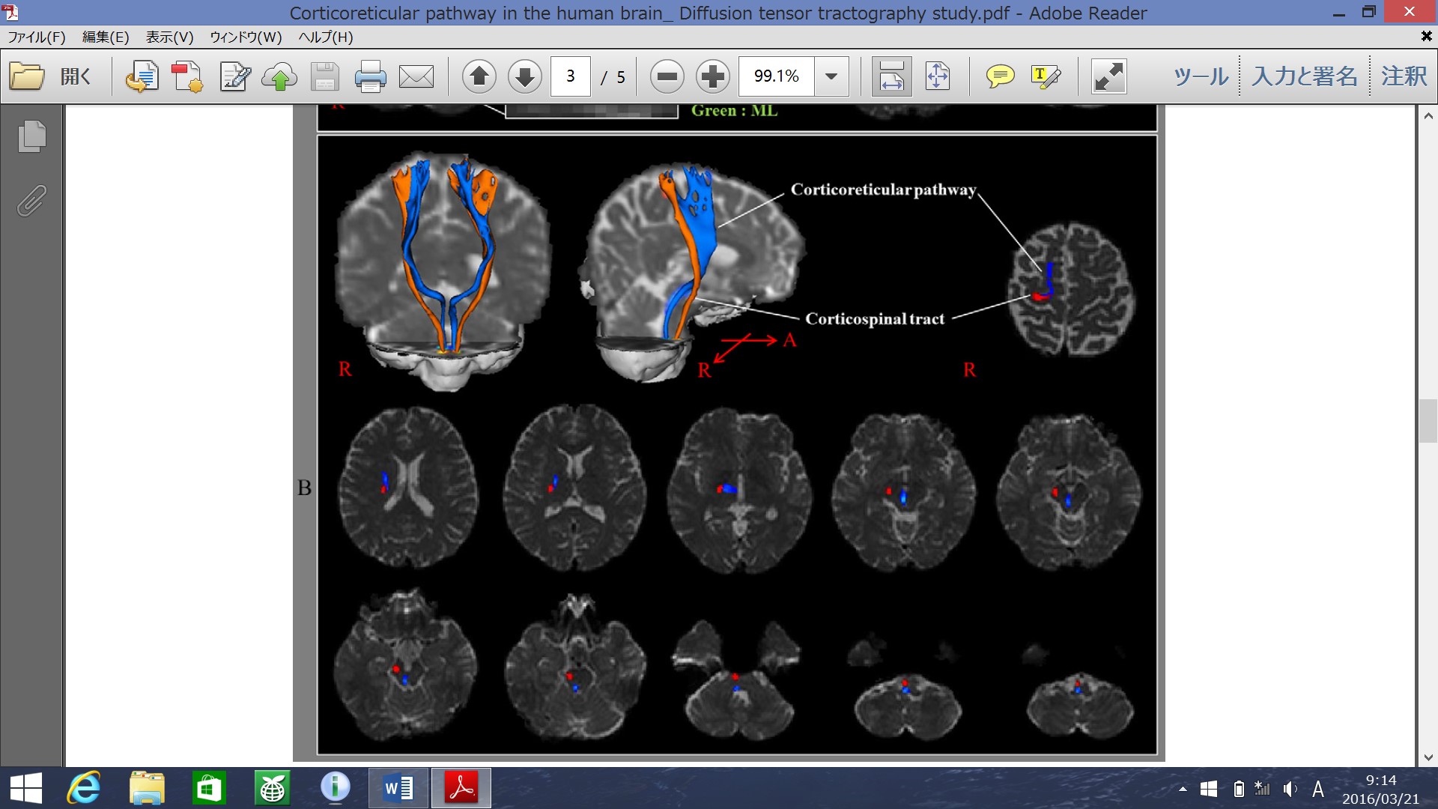Click Adobe Reader taskbar icon
Screen dimensions: 1438x809
(461, 788)
